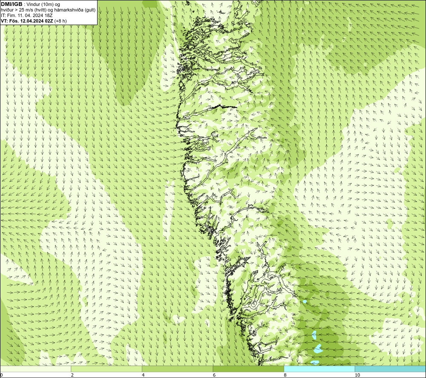
Task: Click the scale label '8'
Action: click(285, 375)
